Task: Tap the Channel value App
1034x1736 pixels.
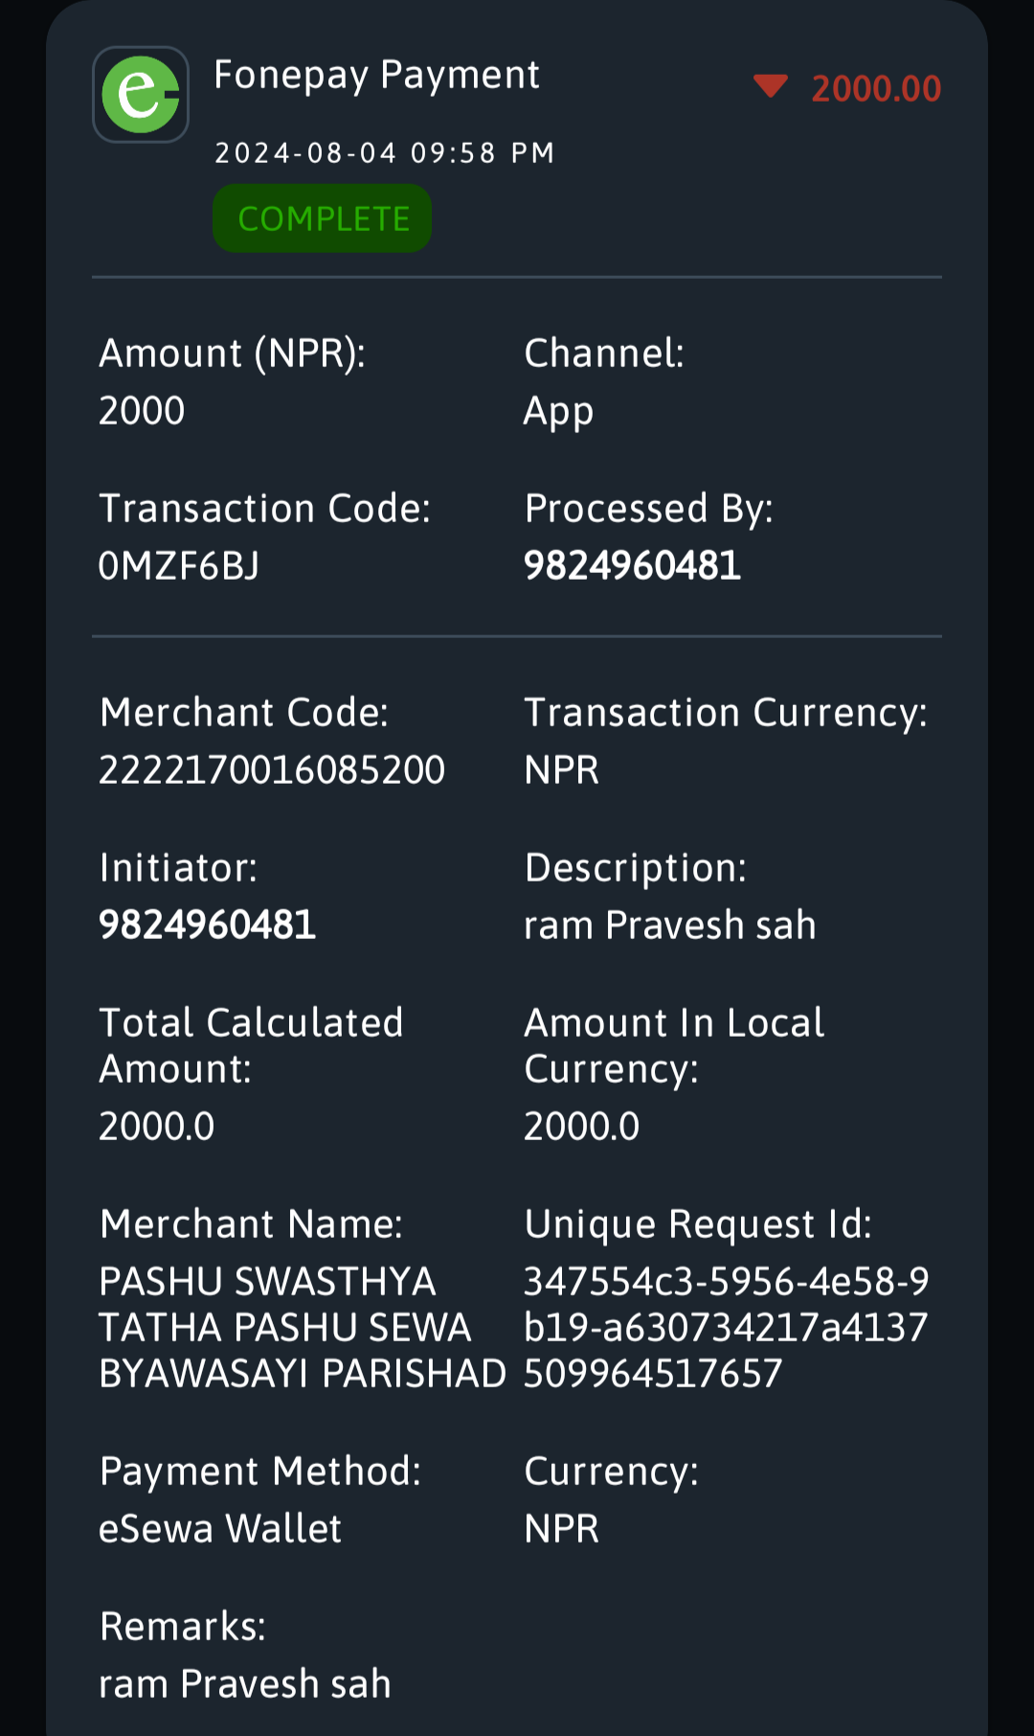Action: coord(559,412)
